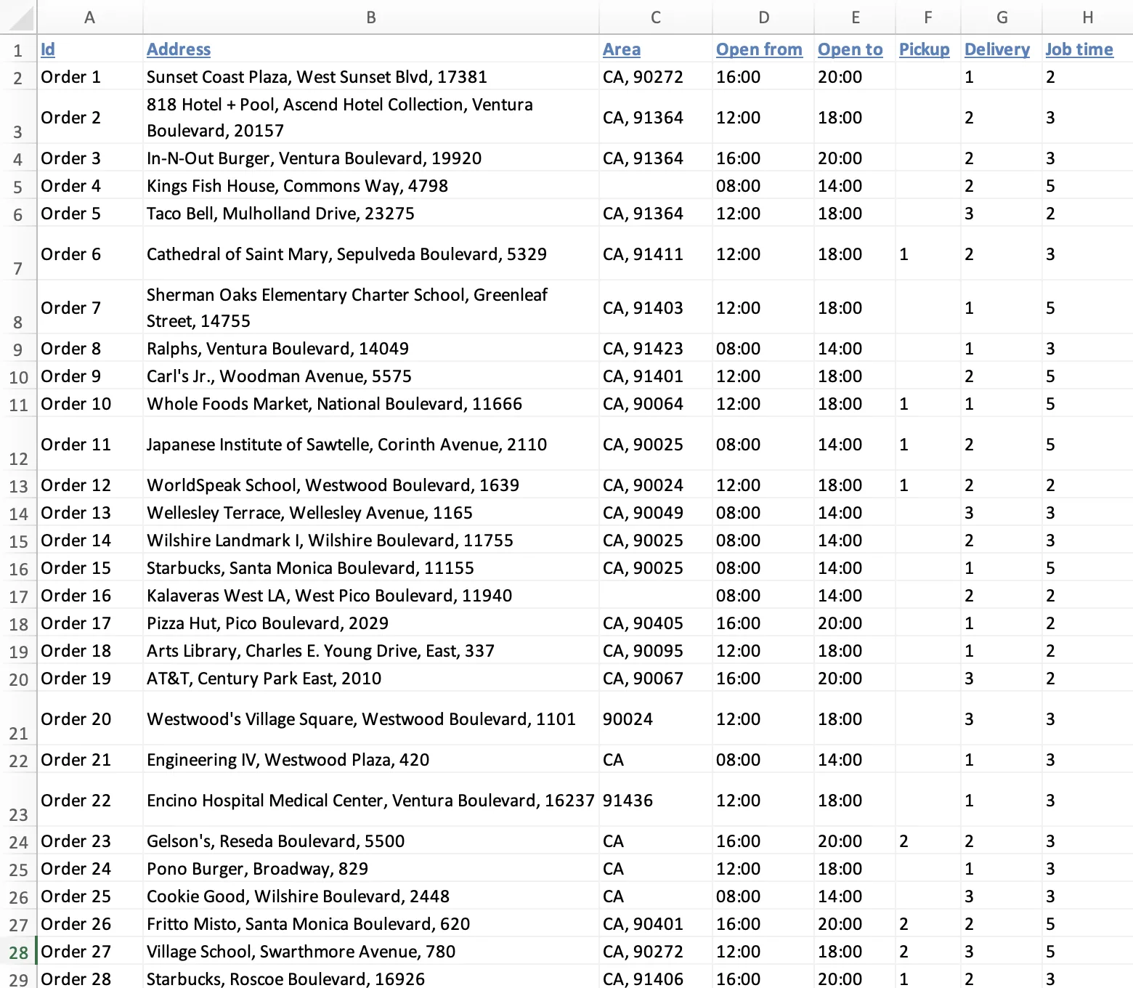Click the Pickup header link
The height and width of the screenshot is (988, 1133).
[925, 49]
